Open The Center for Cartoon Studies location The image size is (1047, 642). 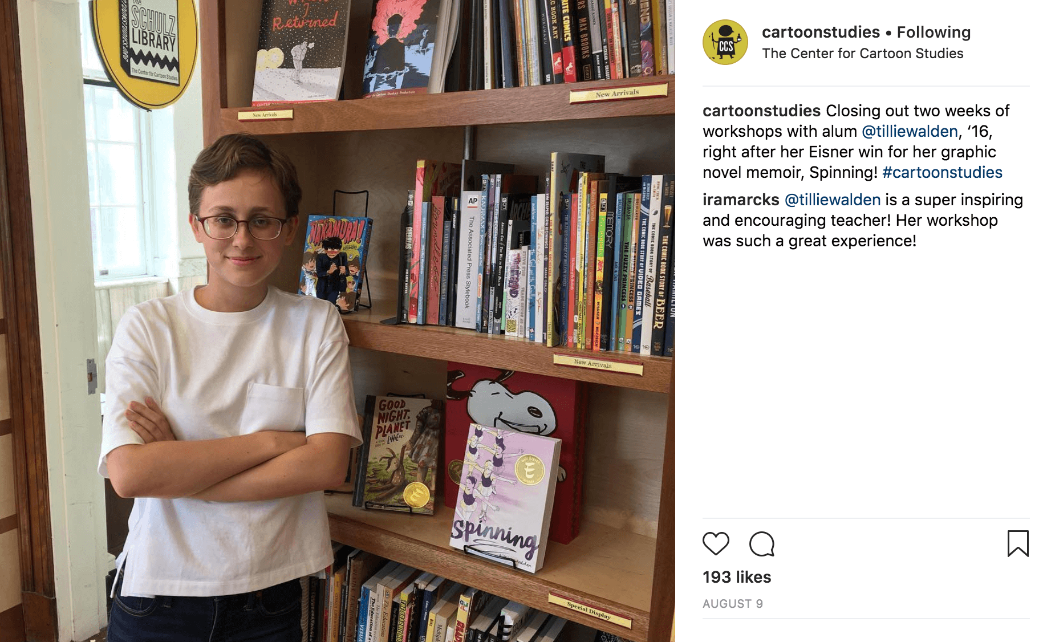click(862, 54)
